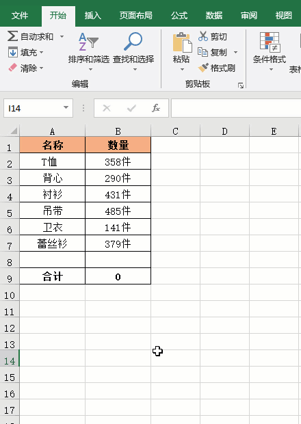301x424 pixels.
Task: Click the Format Painter brush icon
Action: click(203, 68)
